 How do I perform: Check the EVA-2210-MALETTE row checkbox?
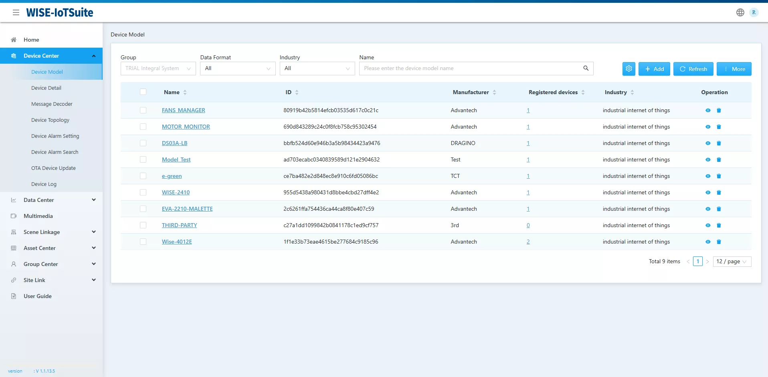point(143,209)
